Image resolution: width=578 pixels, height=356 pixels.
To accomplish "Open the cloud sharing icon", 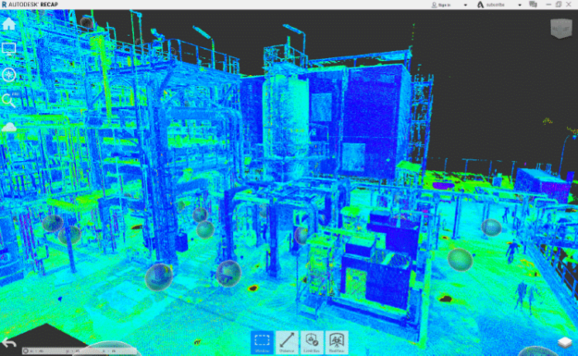I will 9,128.
